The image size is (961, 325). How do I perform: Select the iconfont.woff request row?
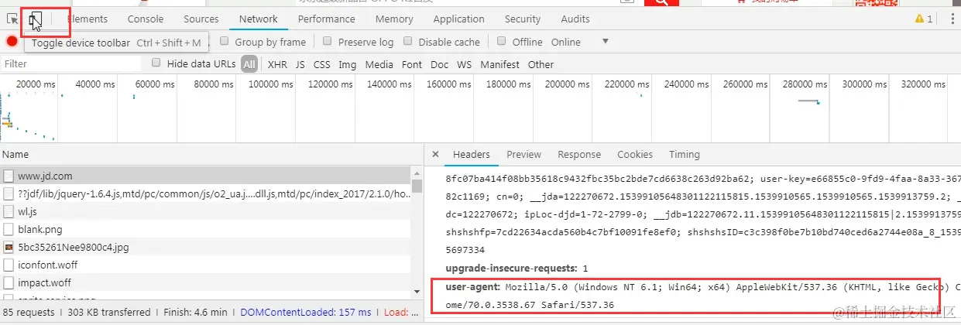point(205,265)
